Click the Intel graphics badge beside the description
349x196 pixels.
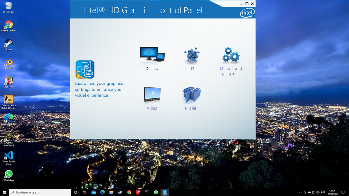(x=85, y=69)
